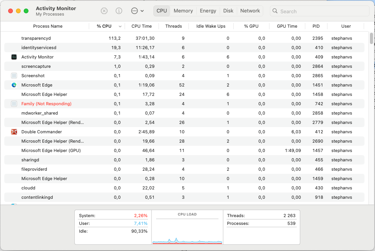Toggle the % CPU sort direction arrow
The width and height of the screenshot is (375, 251).
click(120, 27)
